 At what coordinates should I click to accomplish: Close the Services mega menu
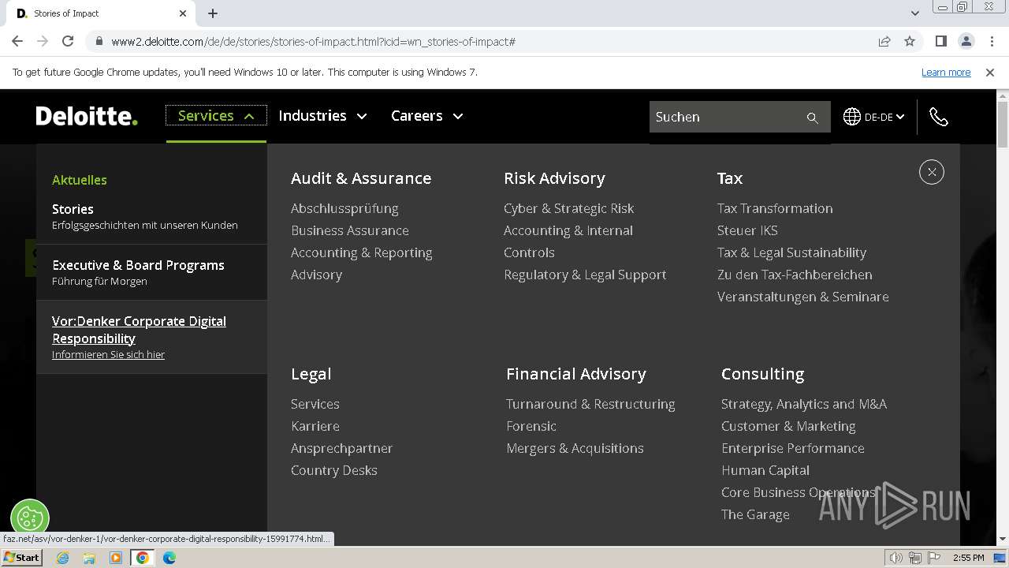(x=931, y=172)
